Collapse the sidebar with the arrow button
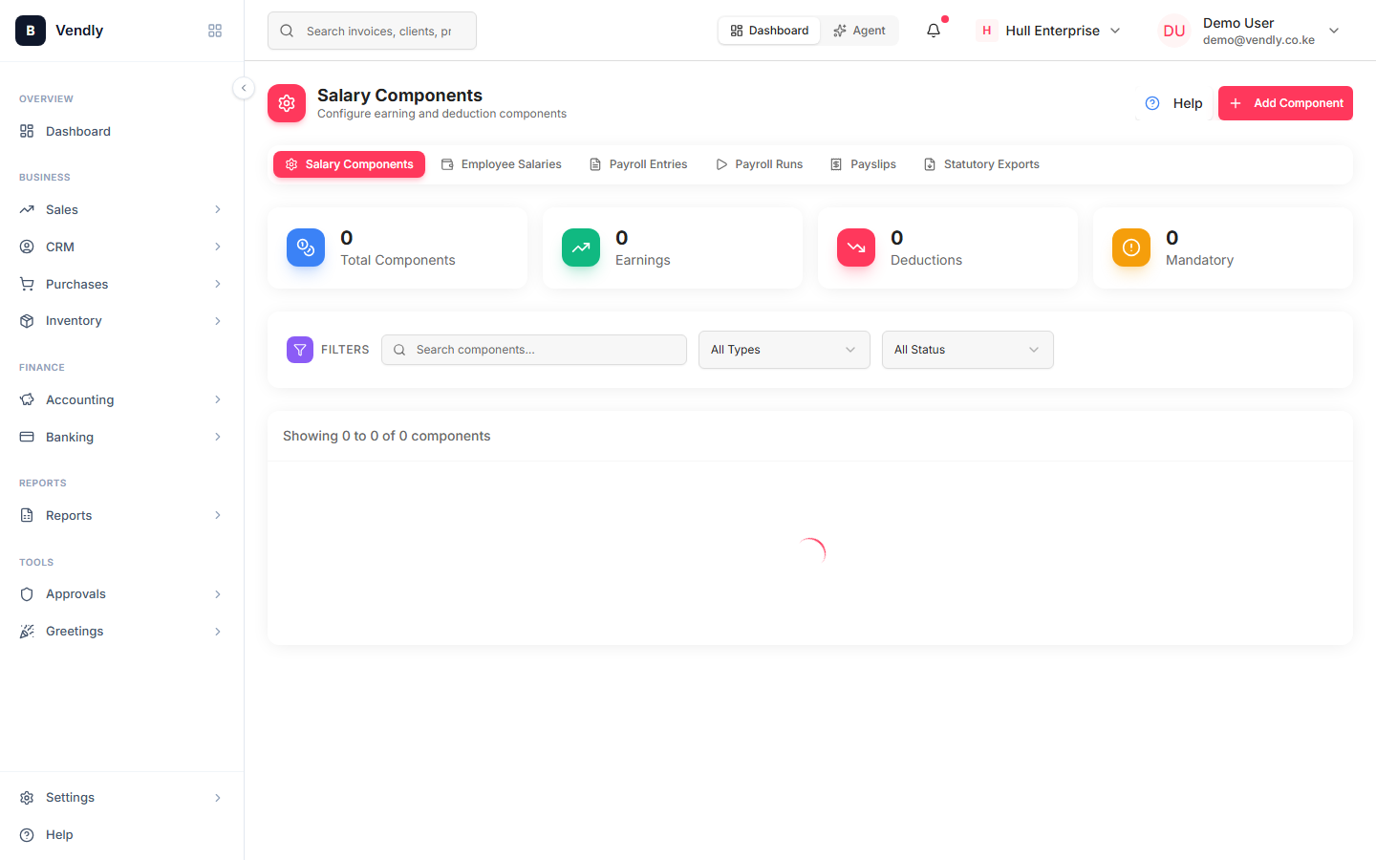Viewport: 1376px width, 860px height. (x=244, y=88)
